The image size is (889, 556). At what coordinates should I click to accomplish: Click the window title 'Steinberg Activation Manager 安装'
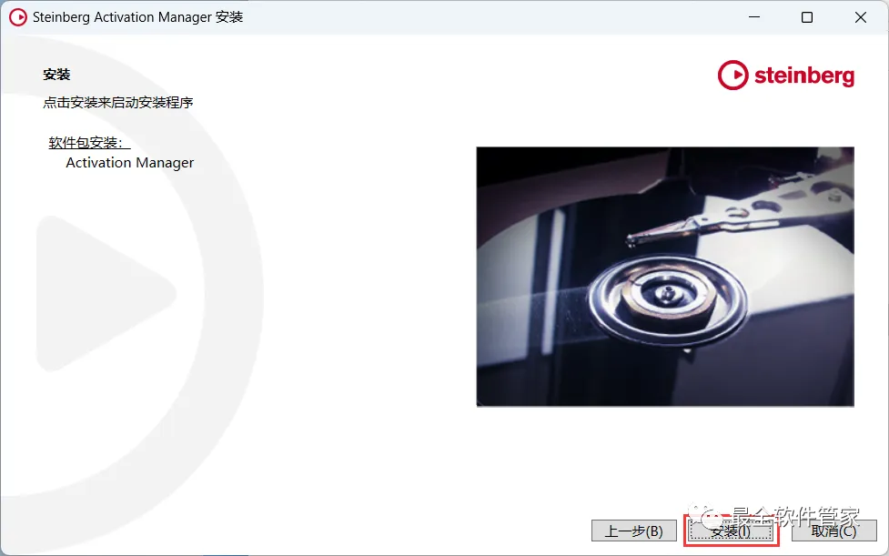pos(137,17)
